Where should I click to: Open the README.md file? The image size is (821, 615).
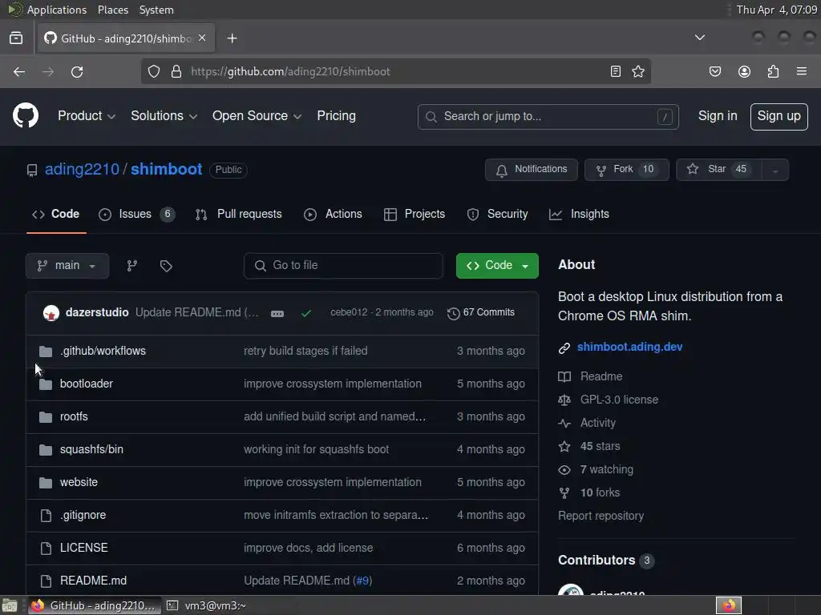tap(93, 581)
